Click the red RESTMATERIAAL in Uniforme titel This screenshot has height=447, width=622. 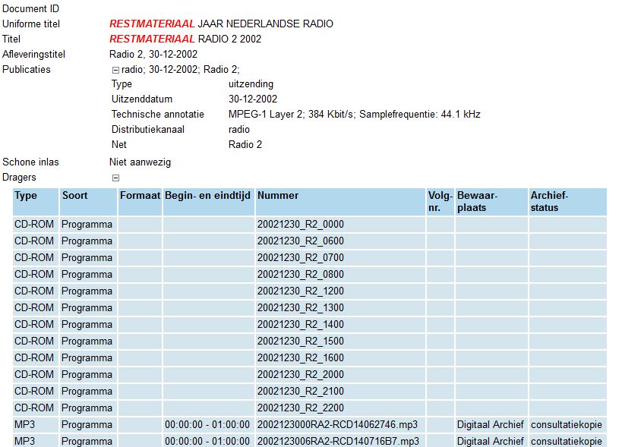(147, 24)
